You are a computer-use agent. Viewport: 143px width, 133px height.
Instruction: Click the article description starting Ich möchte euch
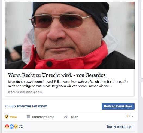click(68, 84)
